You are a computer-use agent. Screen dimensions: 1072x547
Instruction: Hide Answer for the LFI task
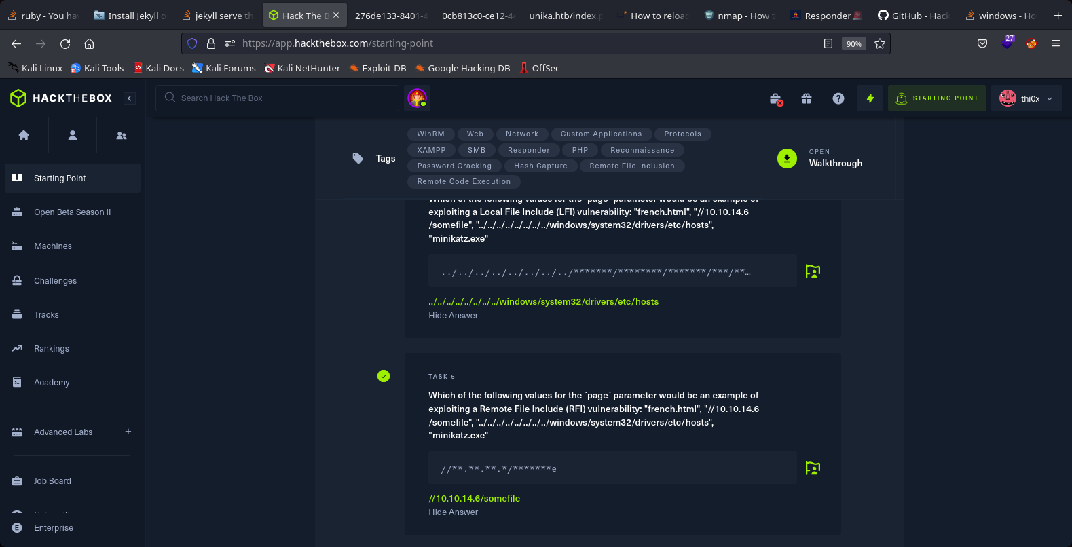(453, 315)
